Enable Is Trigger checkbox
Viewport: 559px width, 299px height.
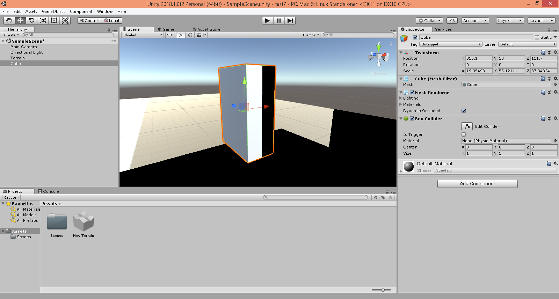(464, 134)
